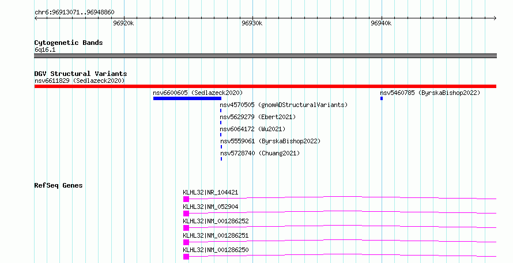Click KLHL32|NR_104421 magenta exon box

point(186,199)
